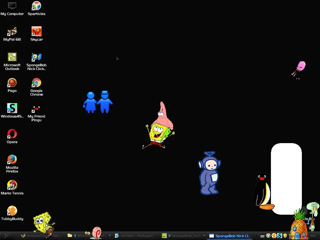This screenshot has width=320, height=240.
Task: Show hidden tray icons arrow
Action: pos(257,236)
